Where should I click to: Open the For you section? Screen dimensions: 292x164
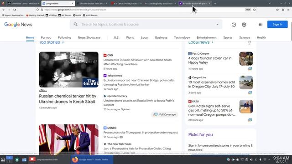[x=46, y=37]
